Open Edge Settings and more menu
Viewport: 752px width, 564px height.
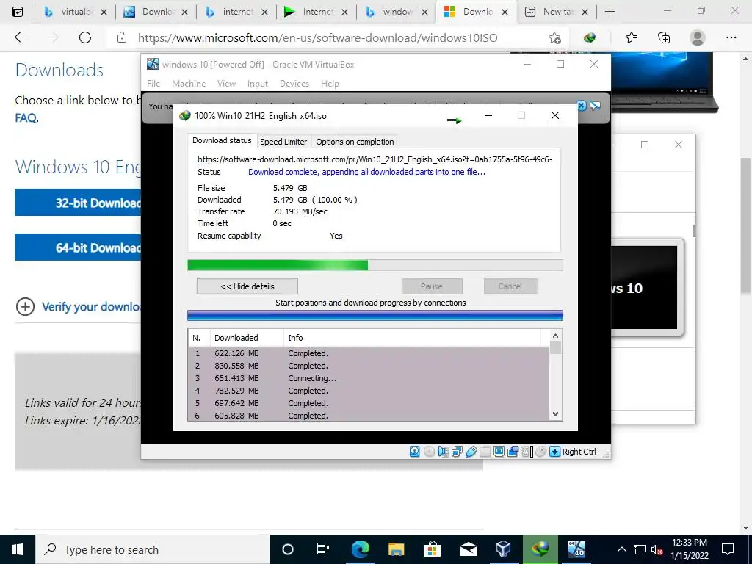731,38
